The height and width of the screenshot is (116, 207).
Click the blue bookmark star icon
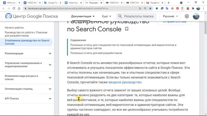[150, 8]
